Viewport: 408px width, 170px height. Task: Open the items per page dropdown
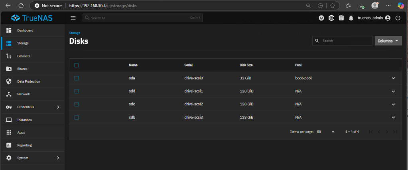tap(325, 131)
